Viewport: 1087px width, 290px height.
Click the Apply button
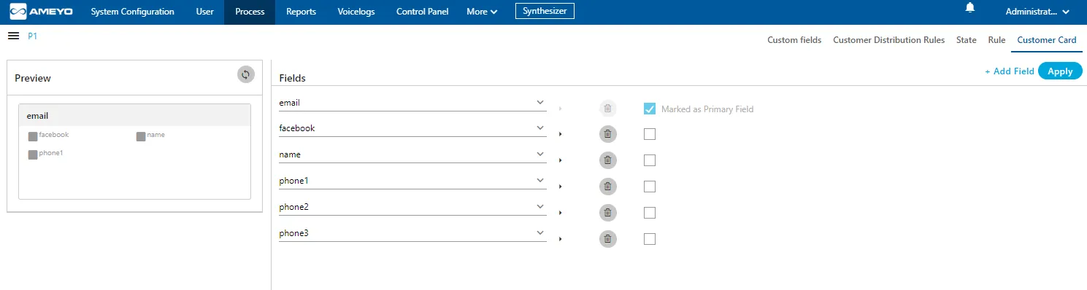(x=1060, y=71)
